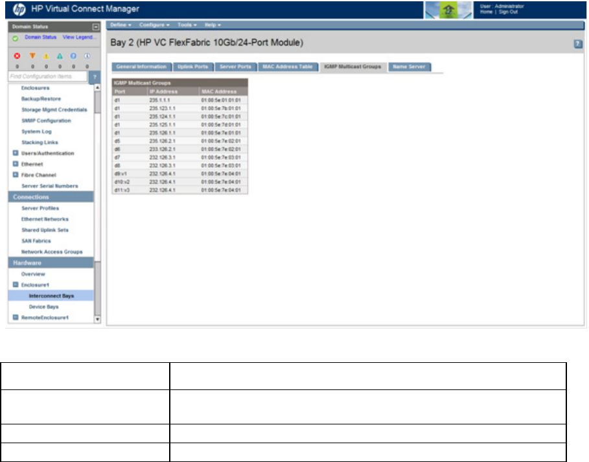The width and height of the screenshot is (589, 462).
Task: Open Backup/Restore in navigation tree
Action: [x=41, y=98]
